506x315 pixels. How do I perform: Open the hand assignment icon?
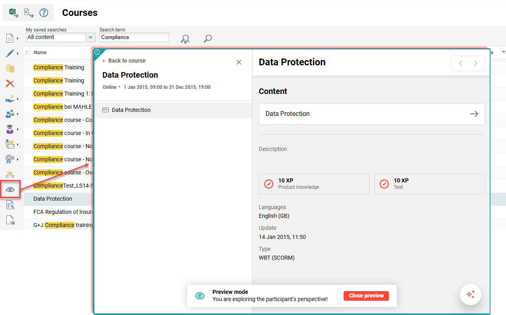click(x=10, y=99)
